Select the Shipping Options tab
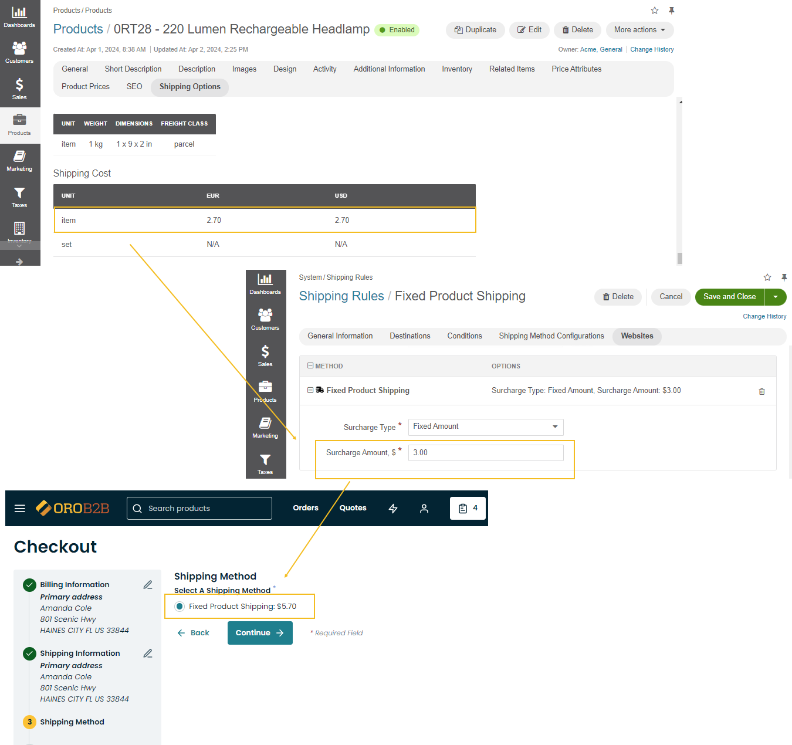 click(190, 87)
